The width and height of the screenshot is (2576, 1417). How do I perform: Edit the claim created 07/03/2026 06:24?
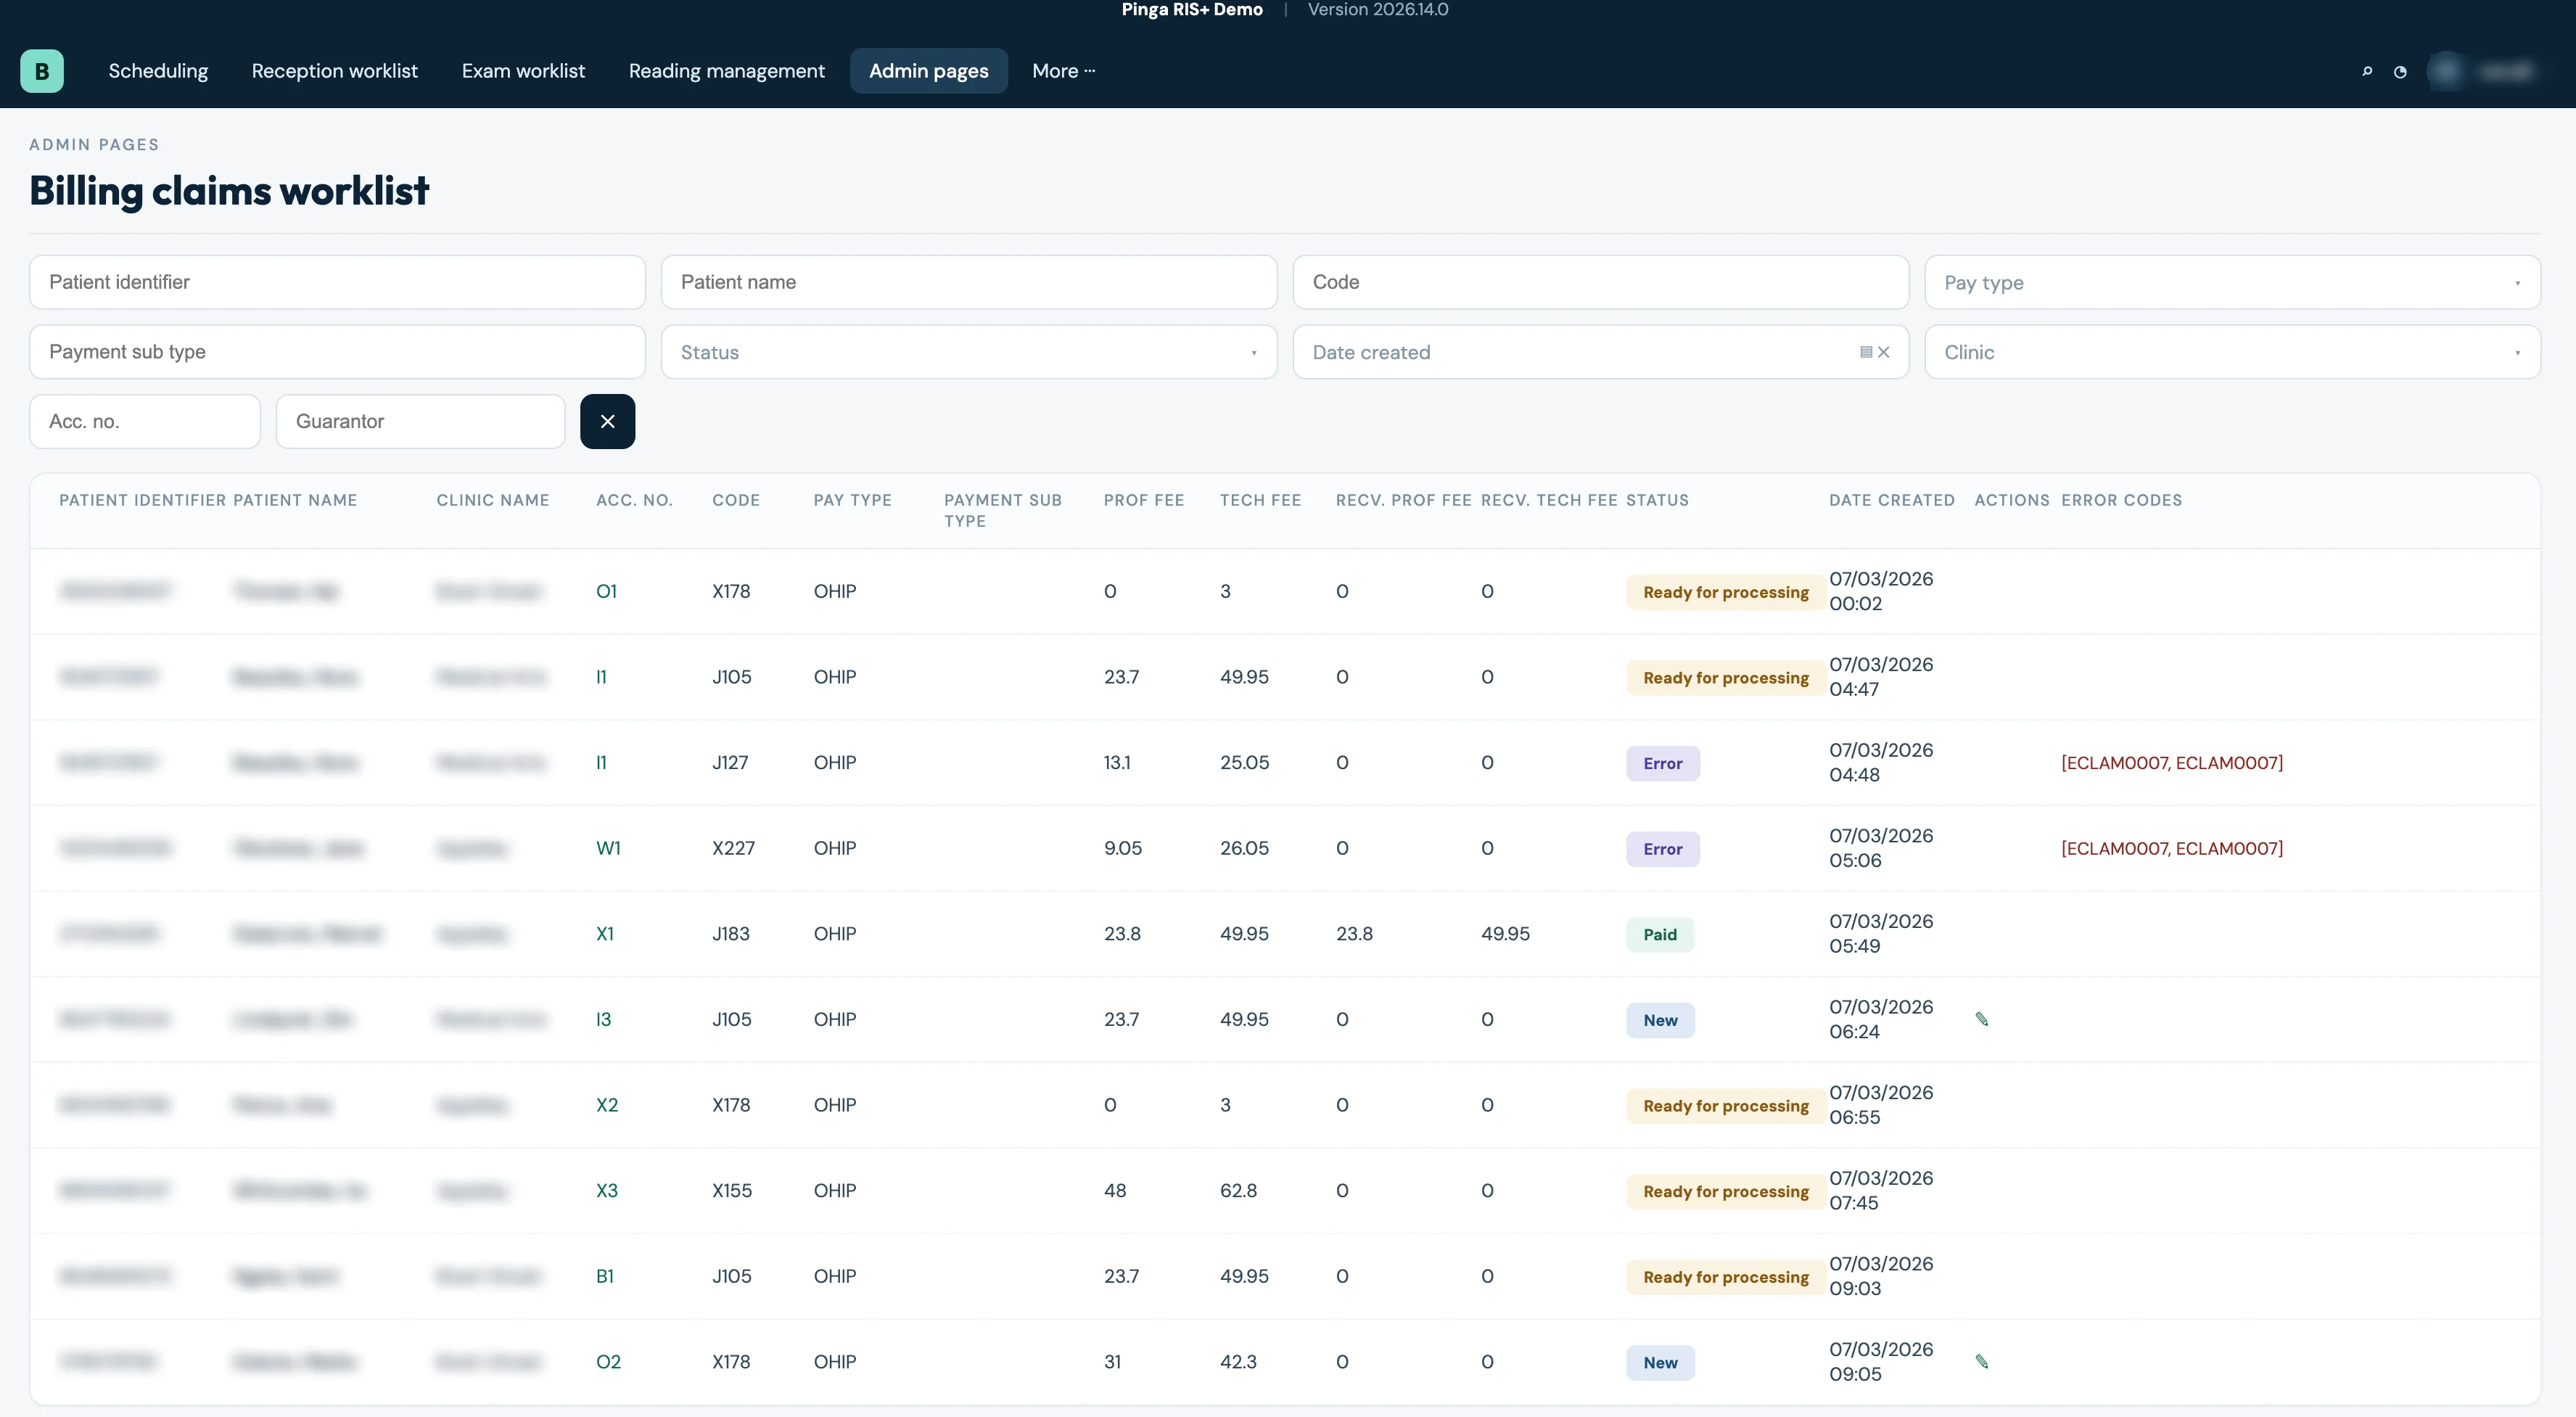1982,1019
